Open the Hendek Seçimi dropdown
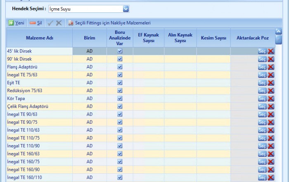This screenshot has height=182, width=289. pyautogui.click(x=126, y=8)
